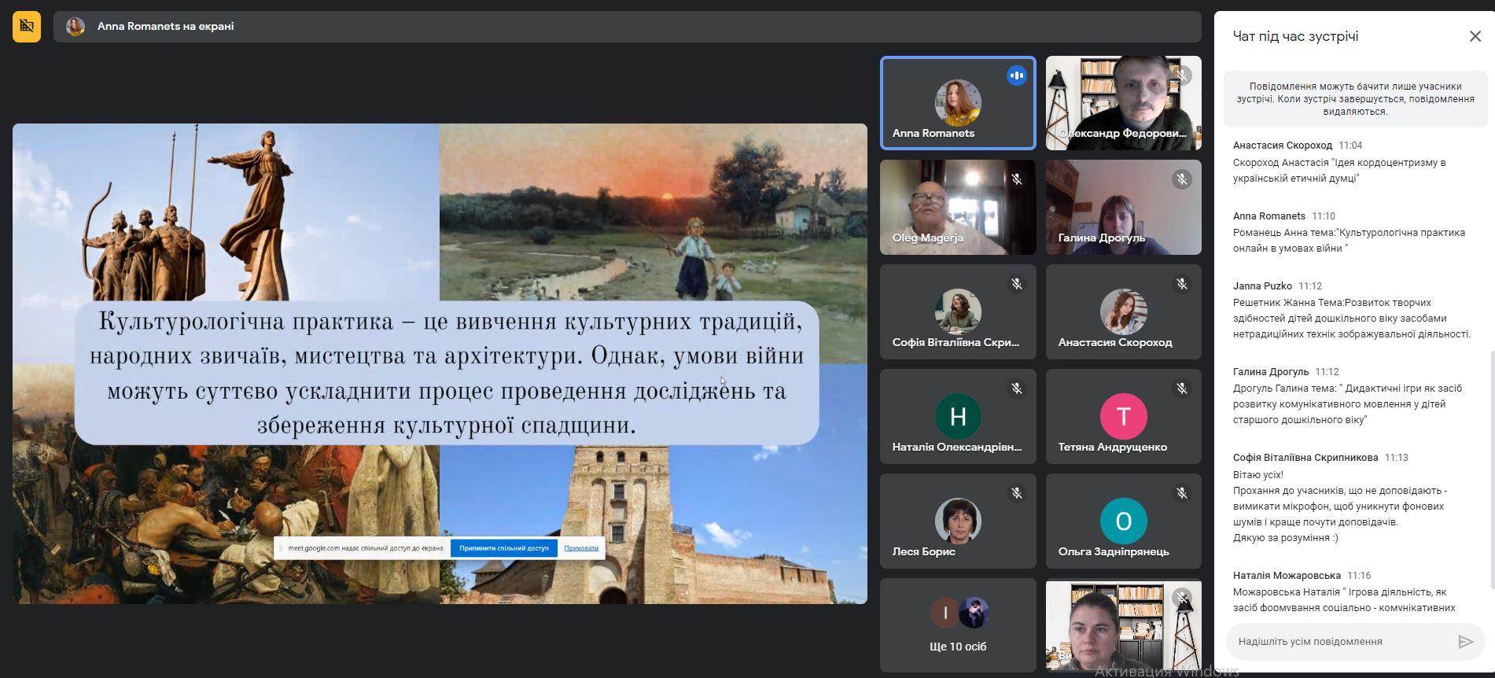Click muted mic icon on Oleg Magerja tile
The image size is (1495, 678).
1016,179
